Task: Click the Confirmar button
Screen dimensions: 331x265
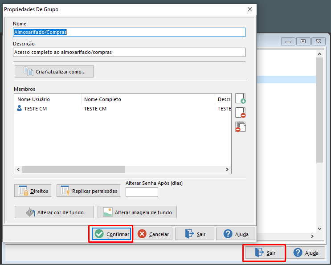Action: (x=111, y=234)
